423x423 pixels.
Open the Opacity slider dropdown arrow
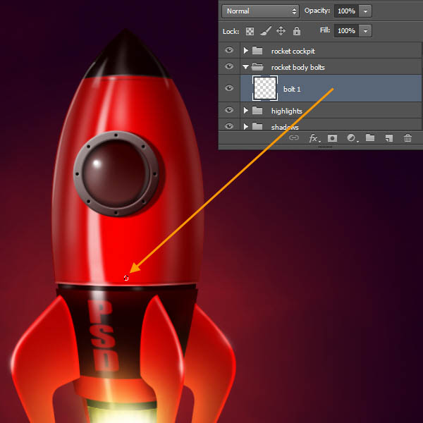[364, 11]
